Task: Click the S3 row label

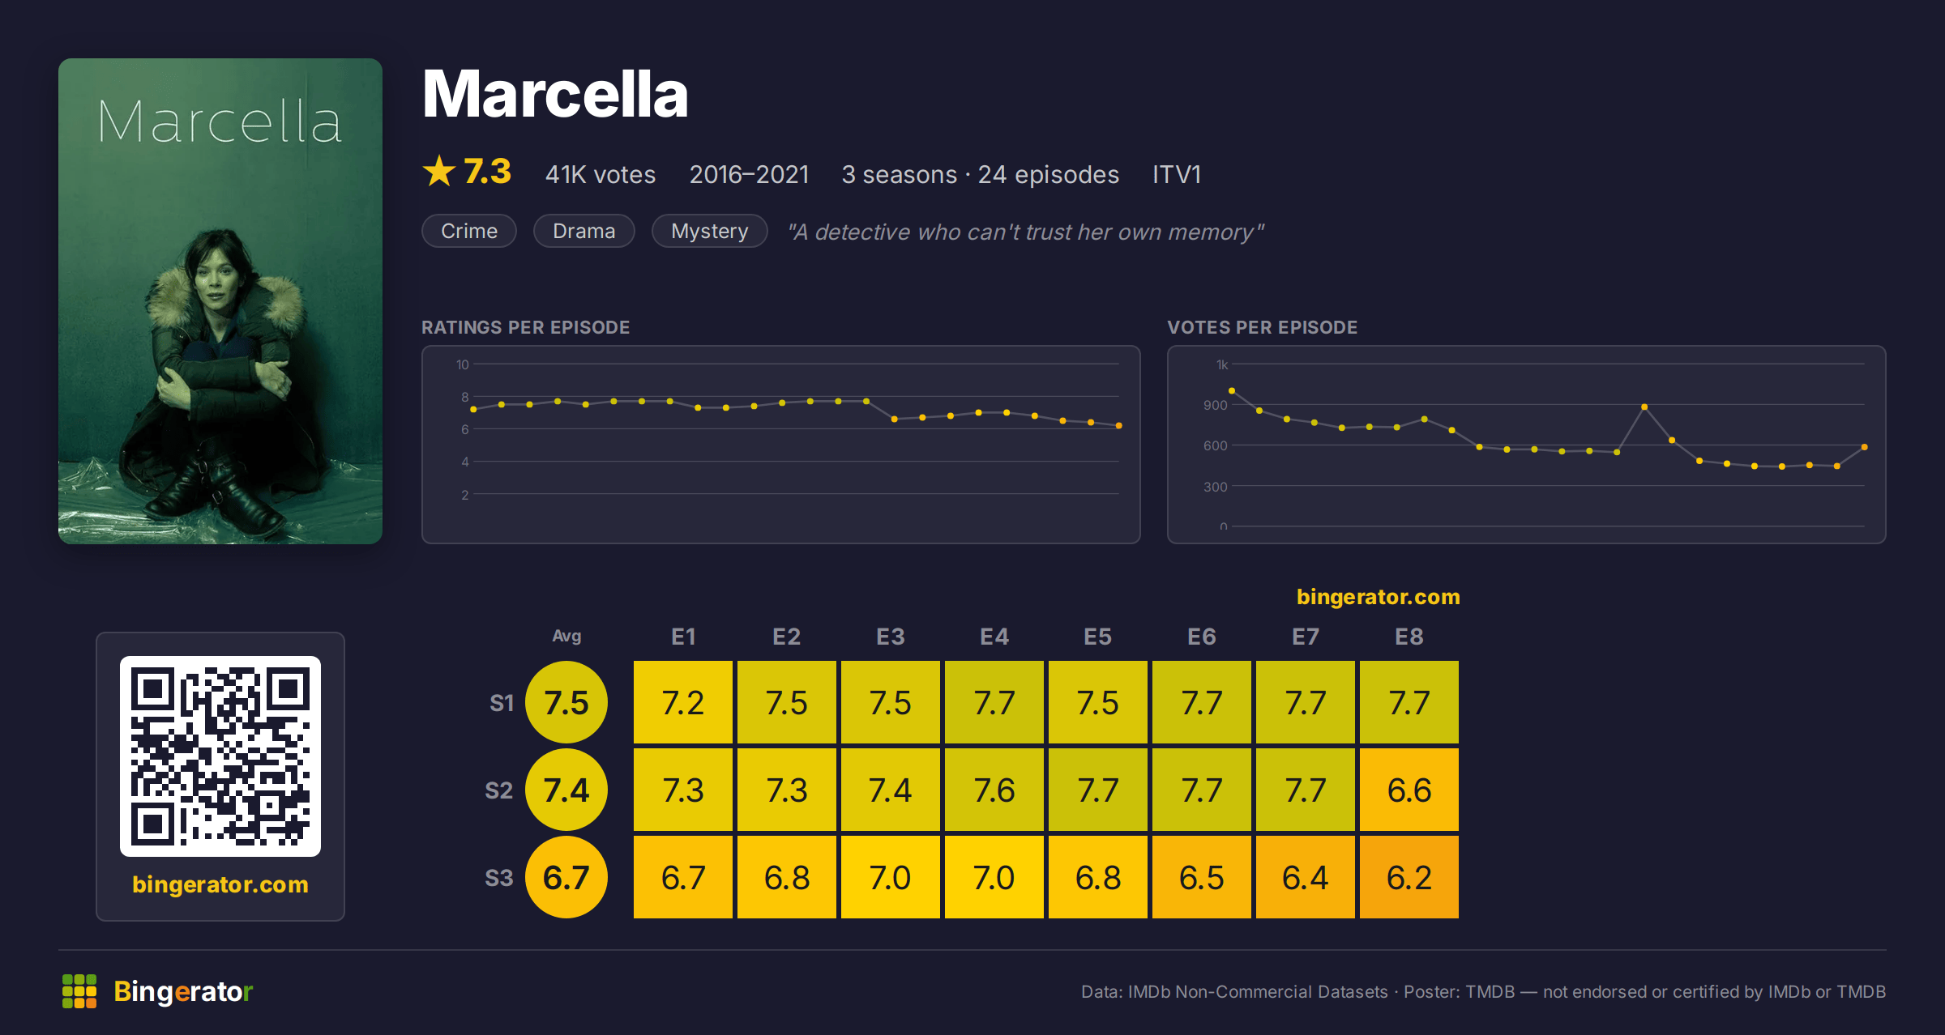Action: (499, 878)
